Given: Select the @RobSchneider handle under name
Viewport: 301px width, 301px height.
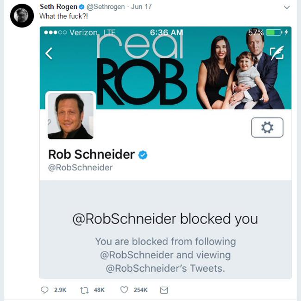Looking at the screenshot, I should (80, 168).
